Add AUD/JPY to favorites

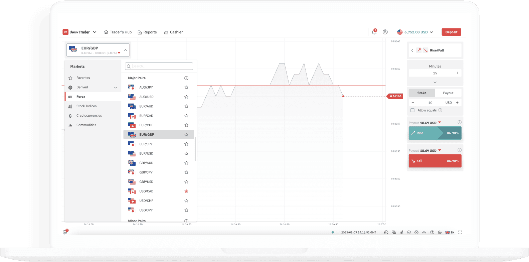186,88
